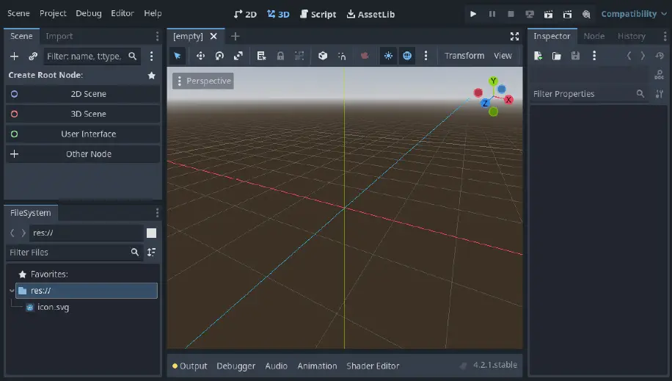
Task: Switch to the Node tab
Action: point(594,36)
